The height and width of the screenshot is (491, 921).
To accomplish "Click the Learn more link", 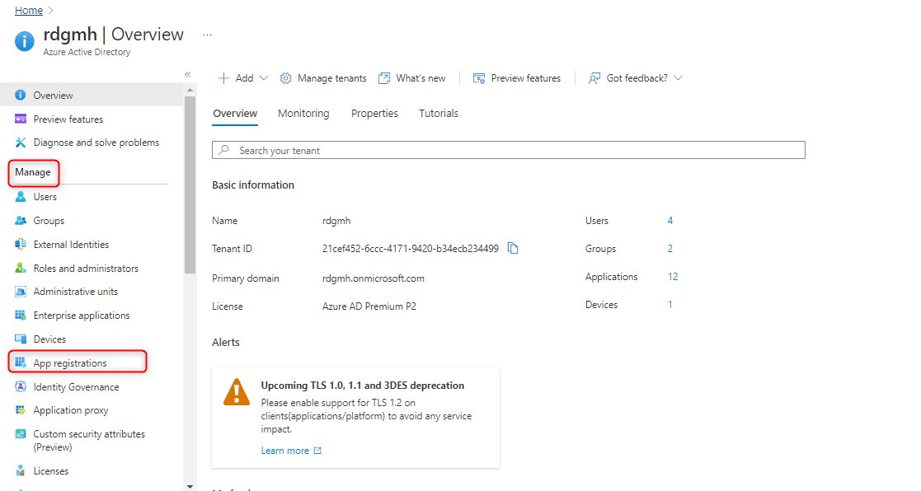I will click(x=285, y=451).
